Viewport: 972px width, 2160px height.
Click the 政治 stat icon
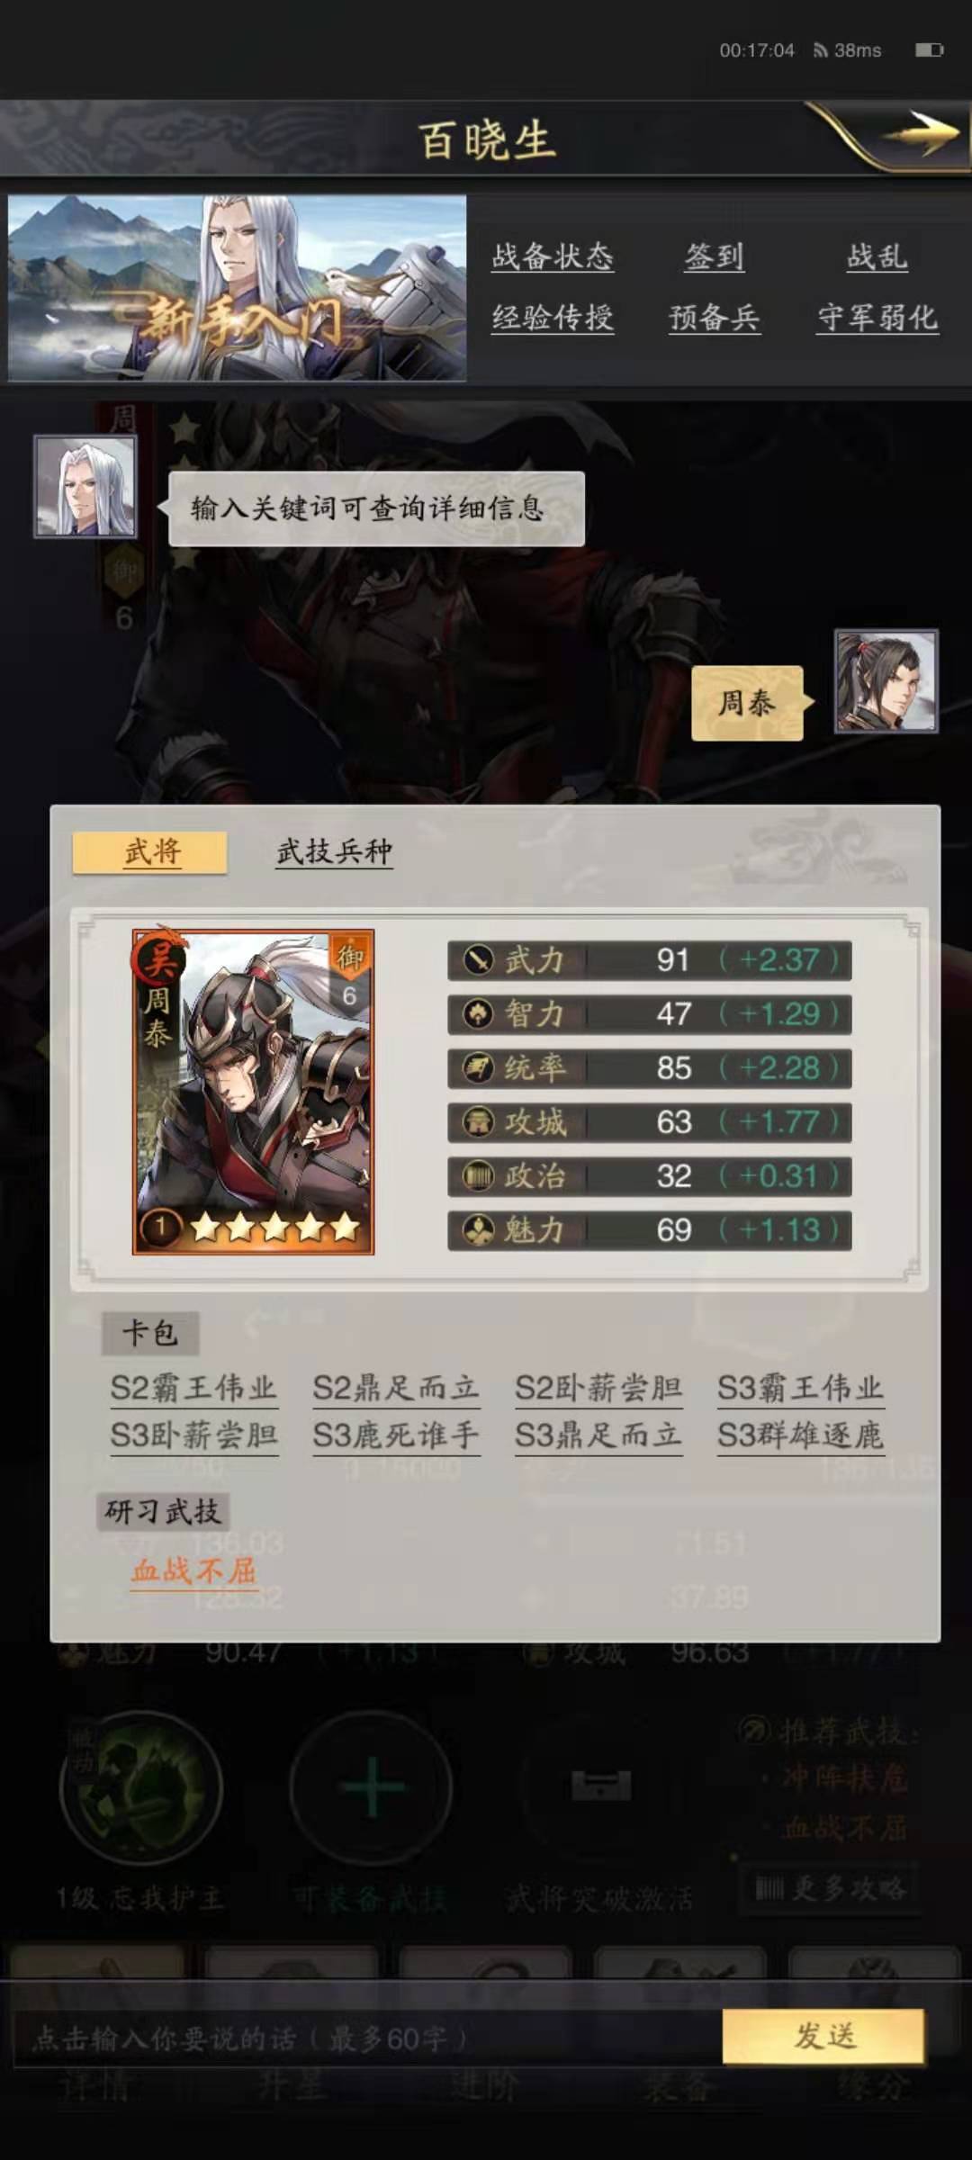coord(478,1176)
